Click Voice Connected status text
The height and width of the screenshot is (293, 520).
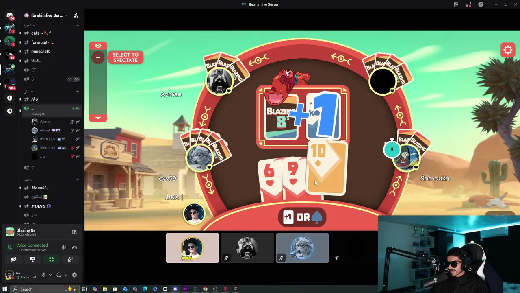tap(32, 245)
